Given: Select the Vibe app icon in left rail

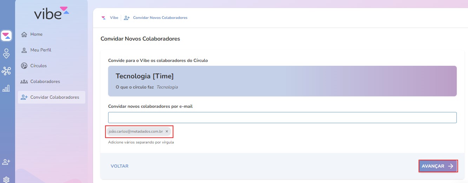Looking at the screenshot, I should [x=6, y=36].
